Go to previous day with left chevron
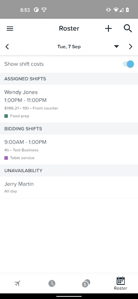This screenshot has height=299, width=138. [7, 46]
